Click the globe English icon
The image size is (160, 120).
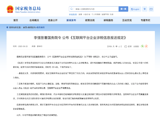[132, 9]
